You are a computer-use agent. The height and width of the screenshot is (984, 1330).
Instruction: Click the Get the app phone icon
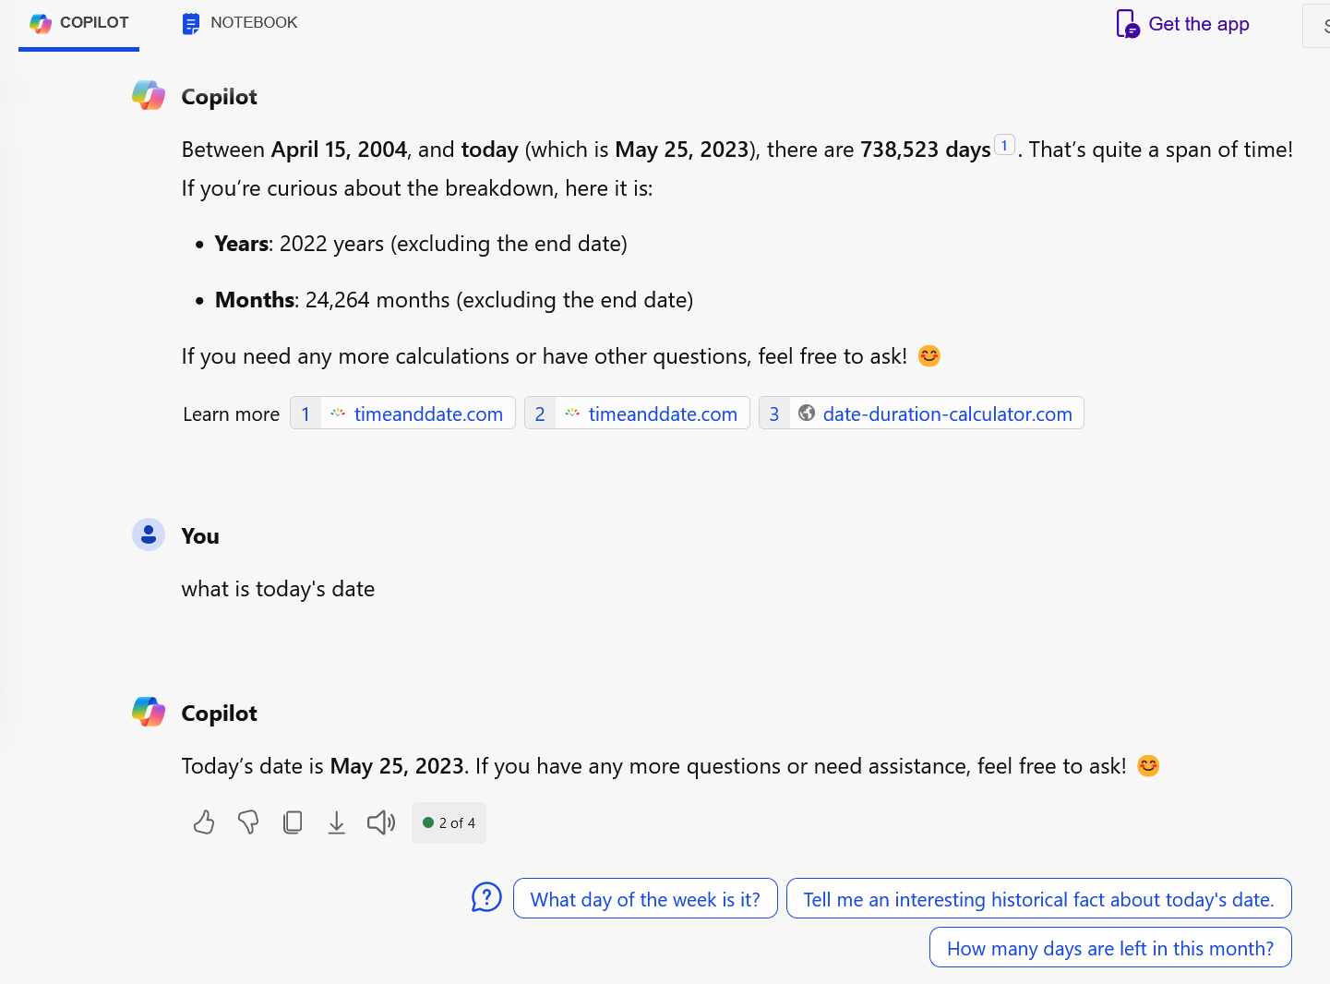coord(1127,24)
